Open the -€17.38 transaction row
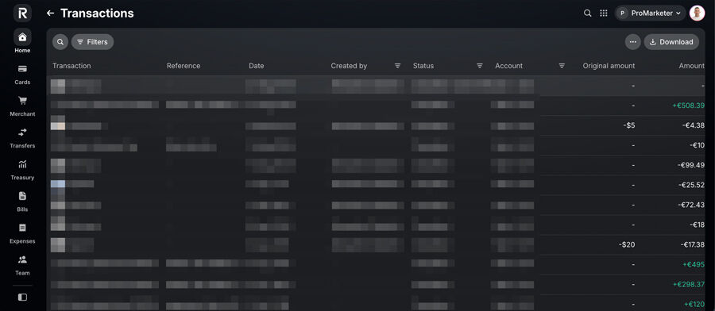The image size is (715, 311). (x=376, y=244)
